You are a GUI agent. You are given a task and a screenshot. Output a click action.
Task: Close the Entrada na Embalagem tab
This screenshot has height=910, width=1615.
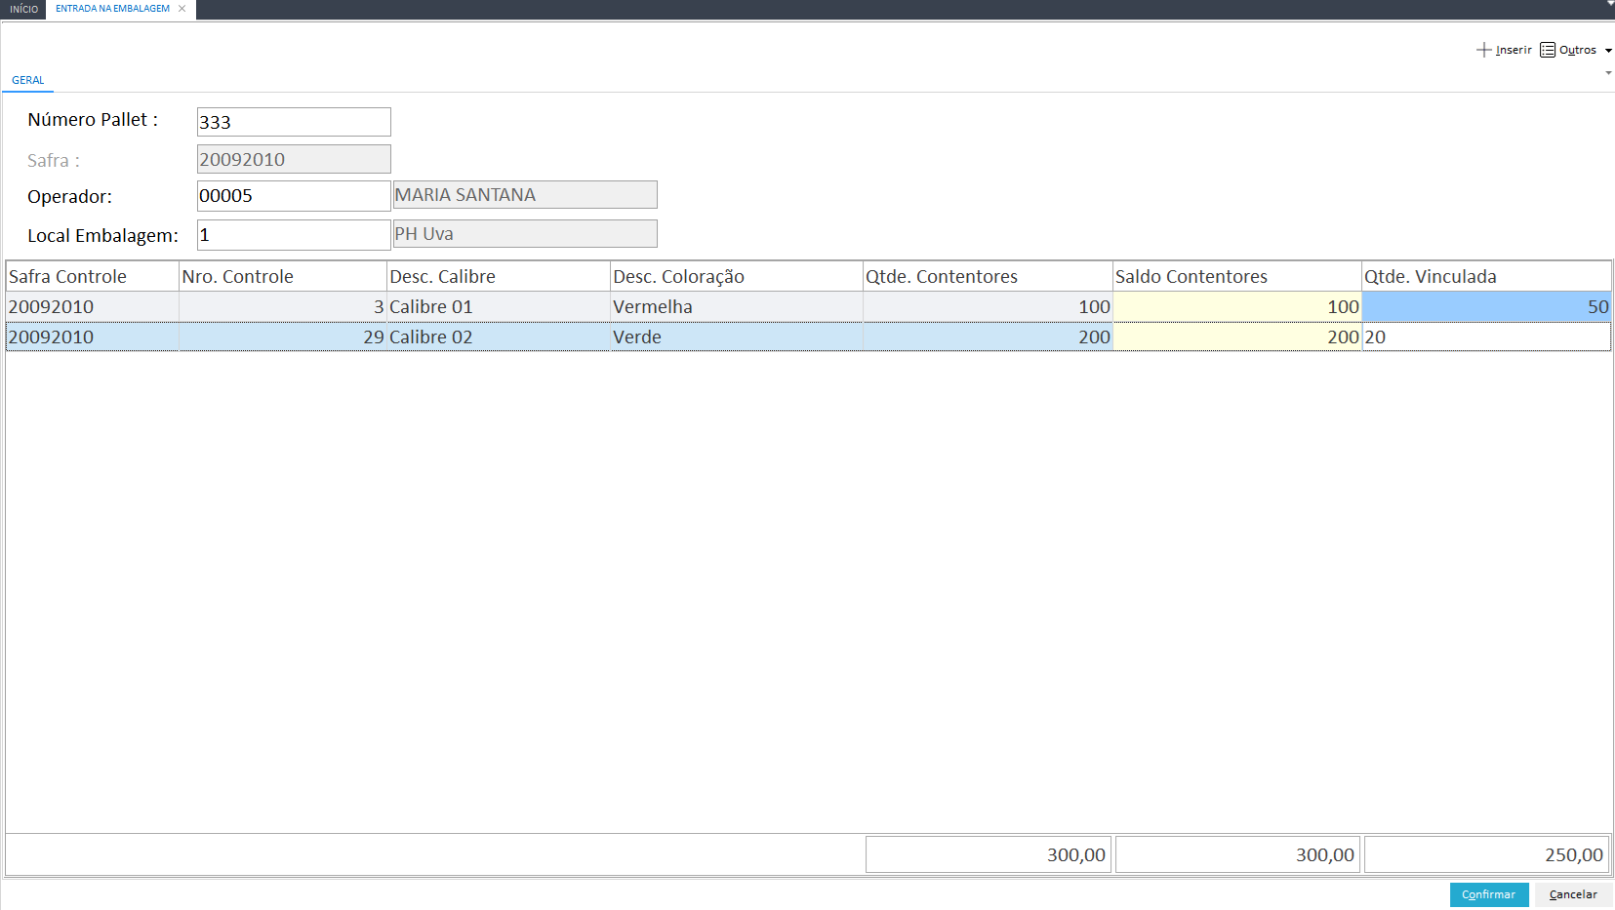182,9
